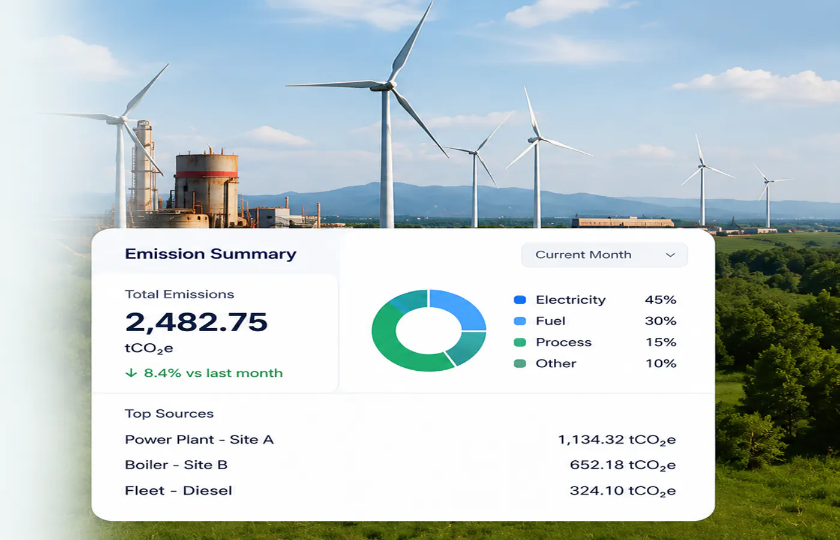The image size is (840, 540).
Task: Open the Current Month dropdown
Action: 604,255
